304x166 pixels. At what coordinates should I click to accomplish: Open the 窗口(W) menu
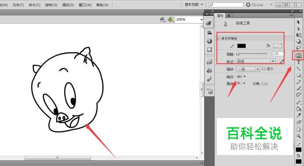coord(85,5)
